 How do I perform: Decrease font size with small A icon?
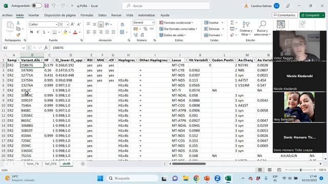79,25
